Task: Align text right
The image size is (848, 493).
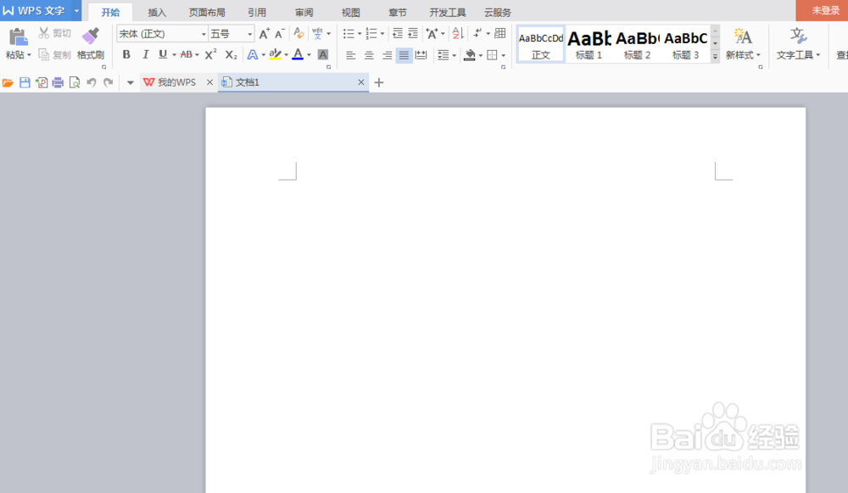Action: (387, 54)
